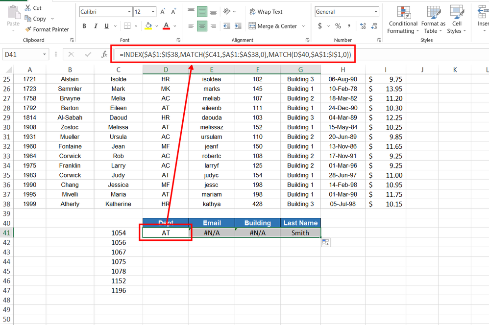
Task: Increase font size with large A
Action: click(x=163, y=12)
